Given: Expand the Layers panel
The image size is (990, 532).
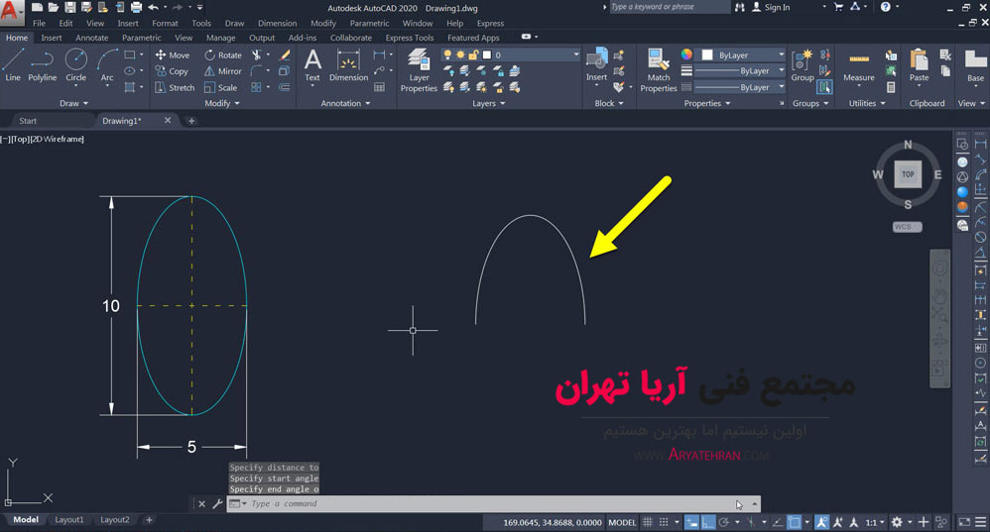Looking at the screenshot, I should 489,103.
